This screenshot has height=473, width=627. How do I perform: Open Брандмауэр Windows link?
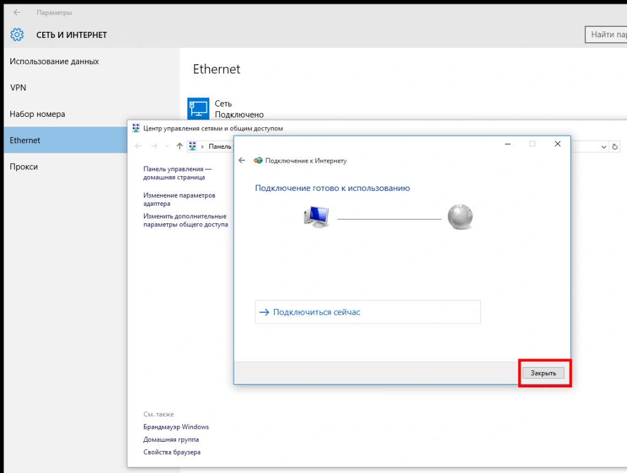[176, 426]
